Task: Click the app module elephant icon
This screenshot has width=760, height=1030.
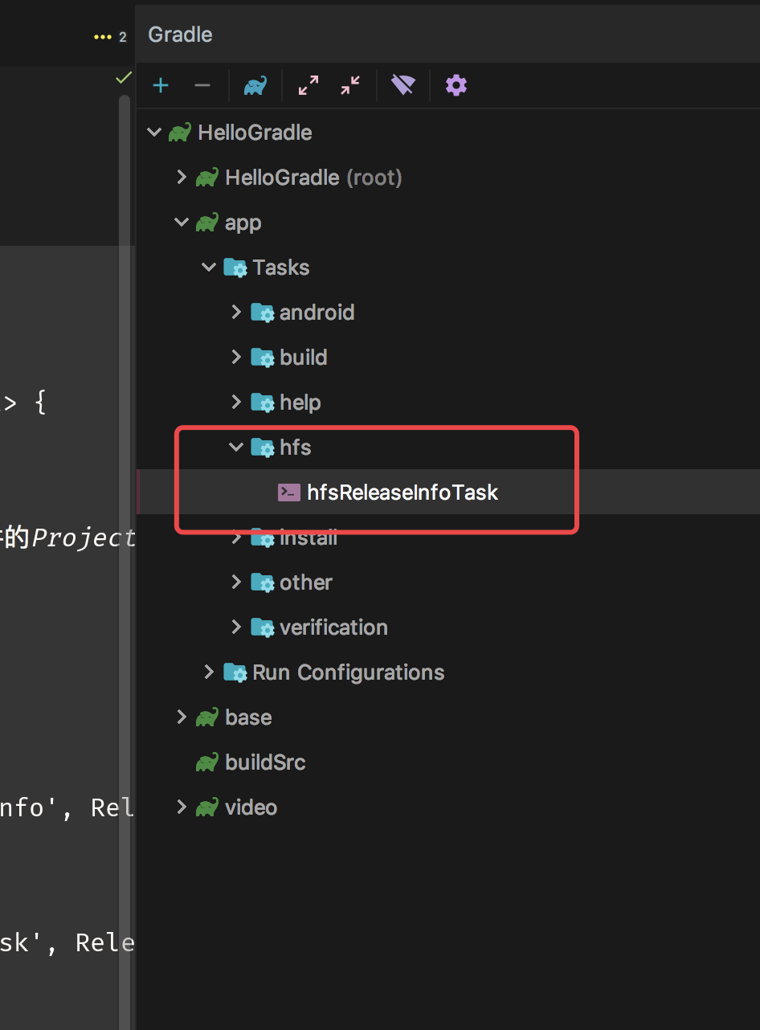Action: [207, 223]
